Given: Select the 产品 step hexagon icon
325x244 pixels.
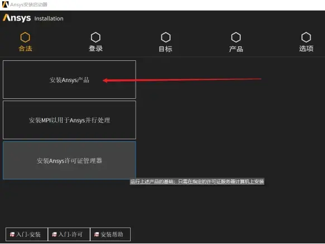Looking at the screenshot, I should [x=236, y=37].
